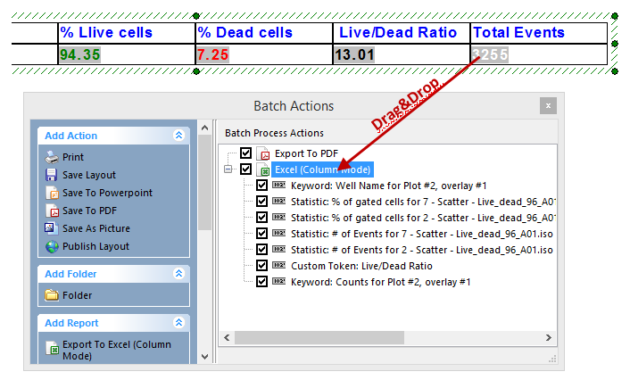Close the Batch Actions window

coord(548,106)
